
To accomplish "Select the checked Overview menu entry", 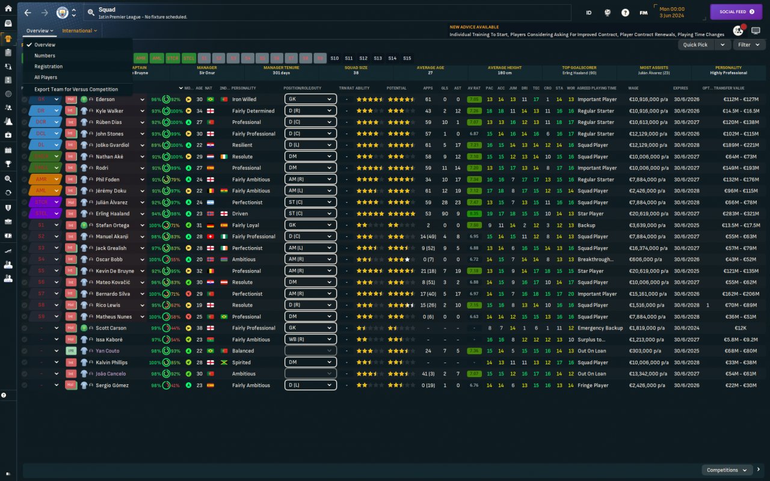I will [x=78, y=44].
